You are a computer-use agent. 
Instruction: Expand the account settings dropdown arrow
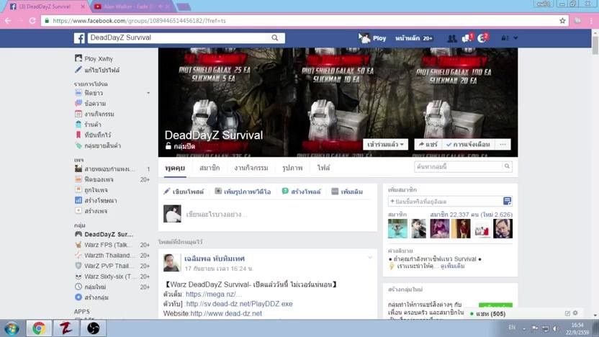pyautogui.click(x=515, y=38)
